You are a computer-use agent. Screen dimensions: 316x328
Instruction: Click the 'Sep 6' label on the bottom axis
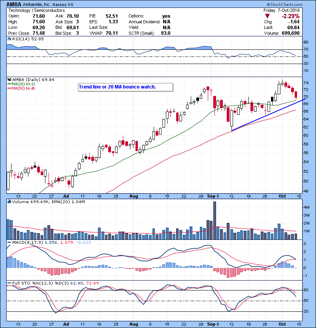pos(213,324)
